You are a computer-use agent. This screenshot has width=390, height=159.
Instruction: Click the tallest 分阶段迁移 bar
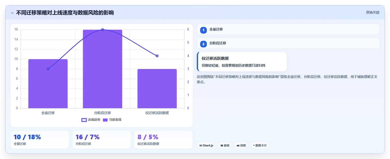102,69
